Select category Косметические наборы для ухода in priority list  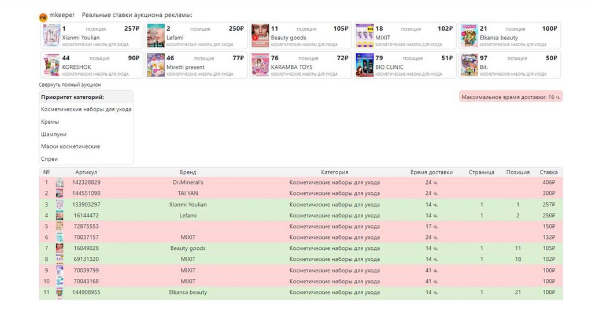point(86,109)
